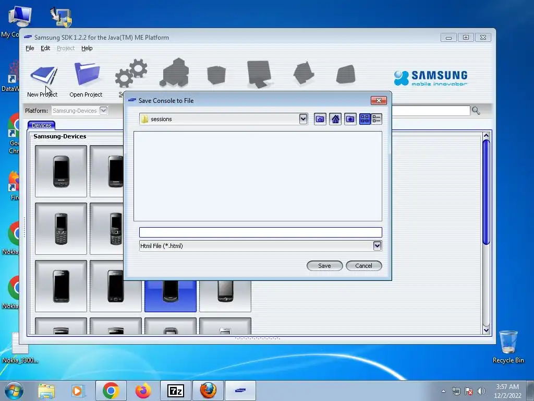Select the Nokia_3300 file on desktop
The height and width of the screenshot is (401, 534).
click(20, 348)
